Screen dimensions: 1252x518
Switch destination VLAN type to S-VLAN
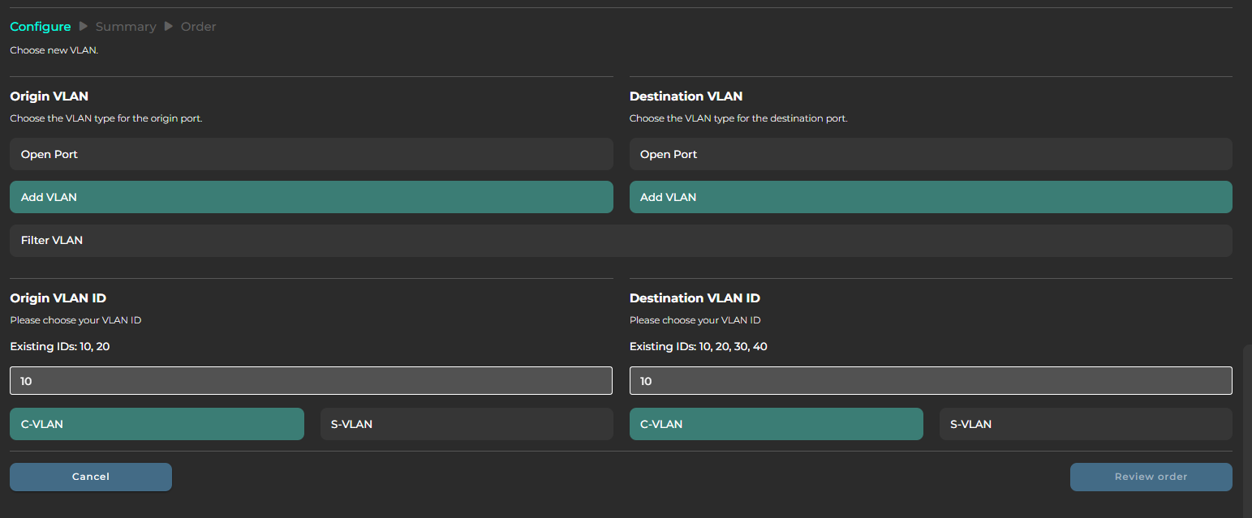(x=1086, y=424)
